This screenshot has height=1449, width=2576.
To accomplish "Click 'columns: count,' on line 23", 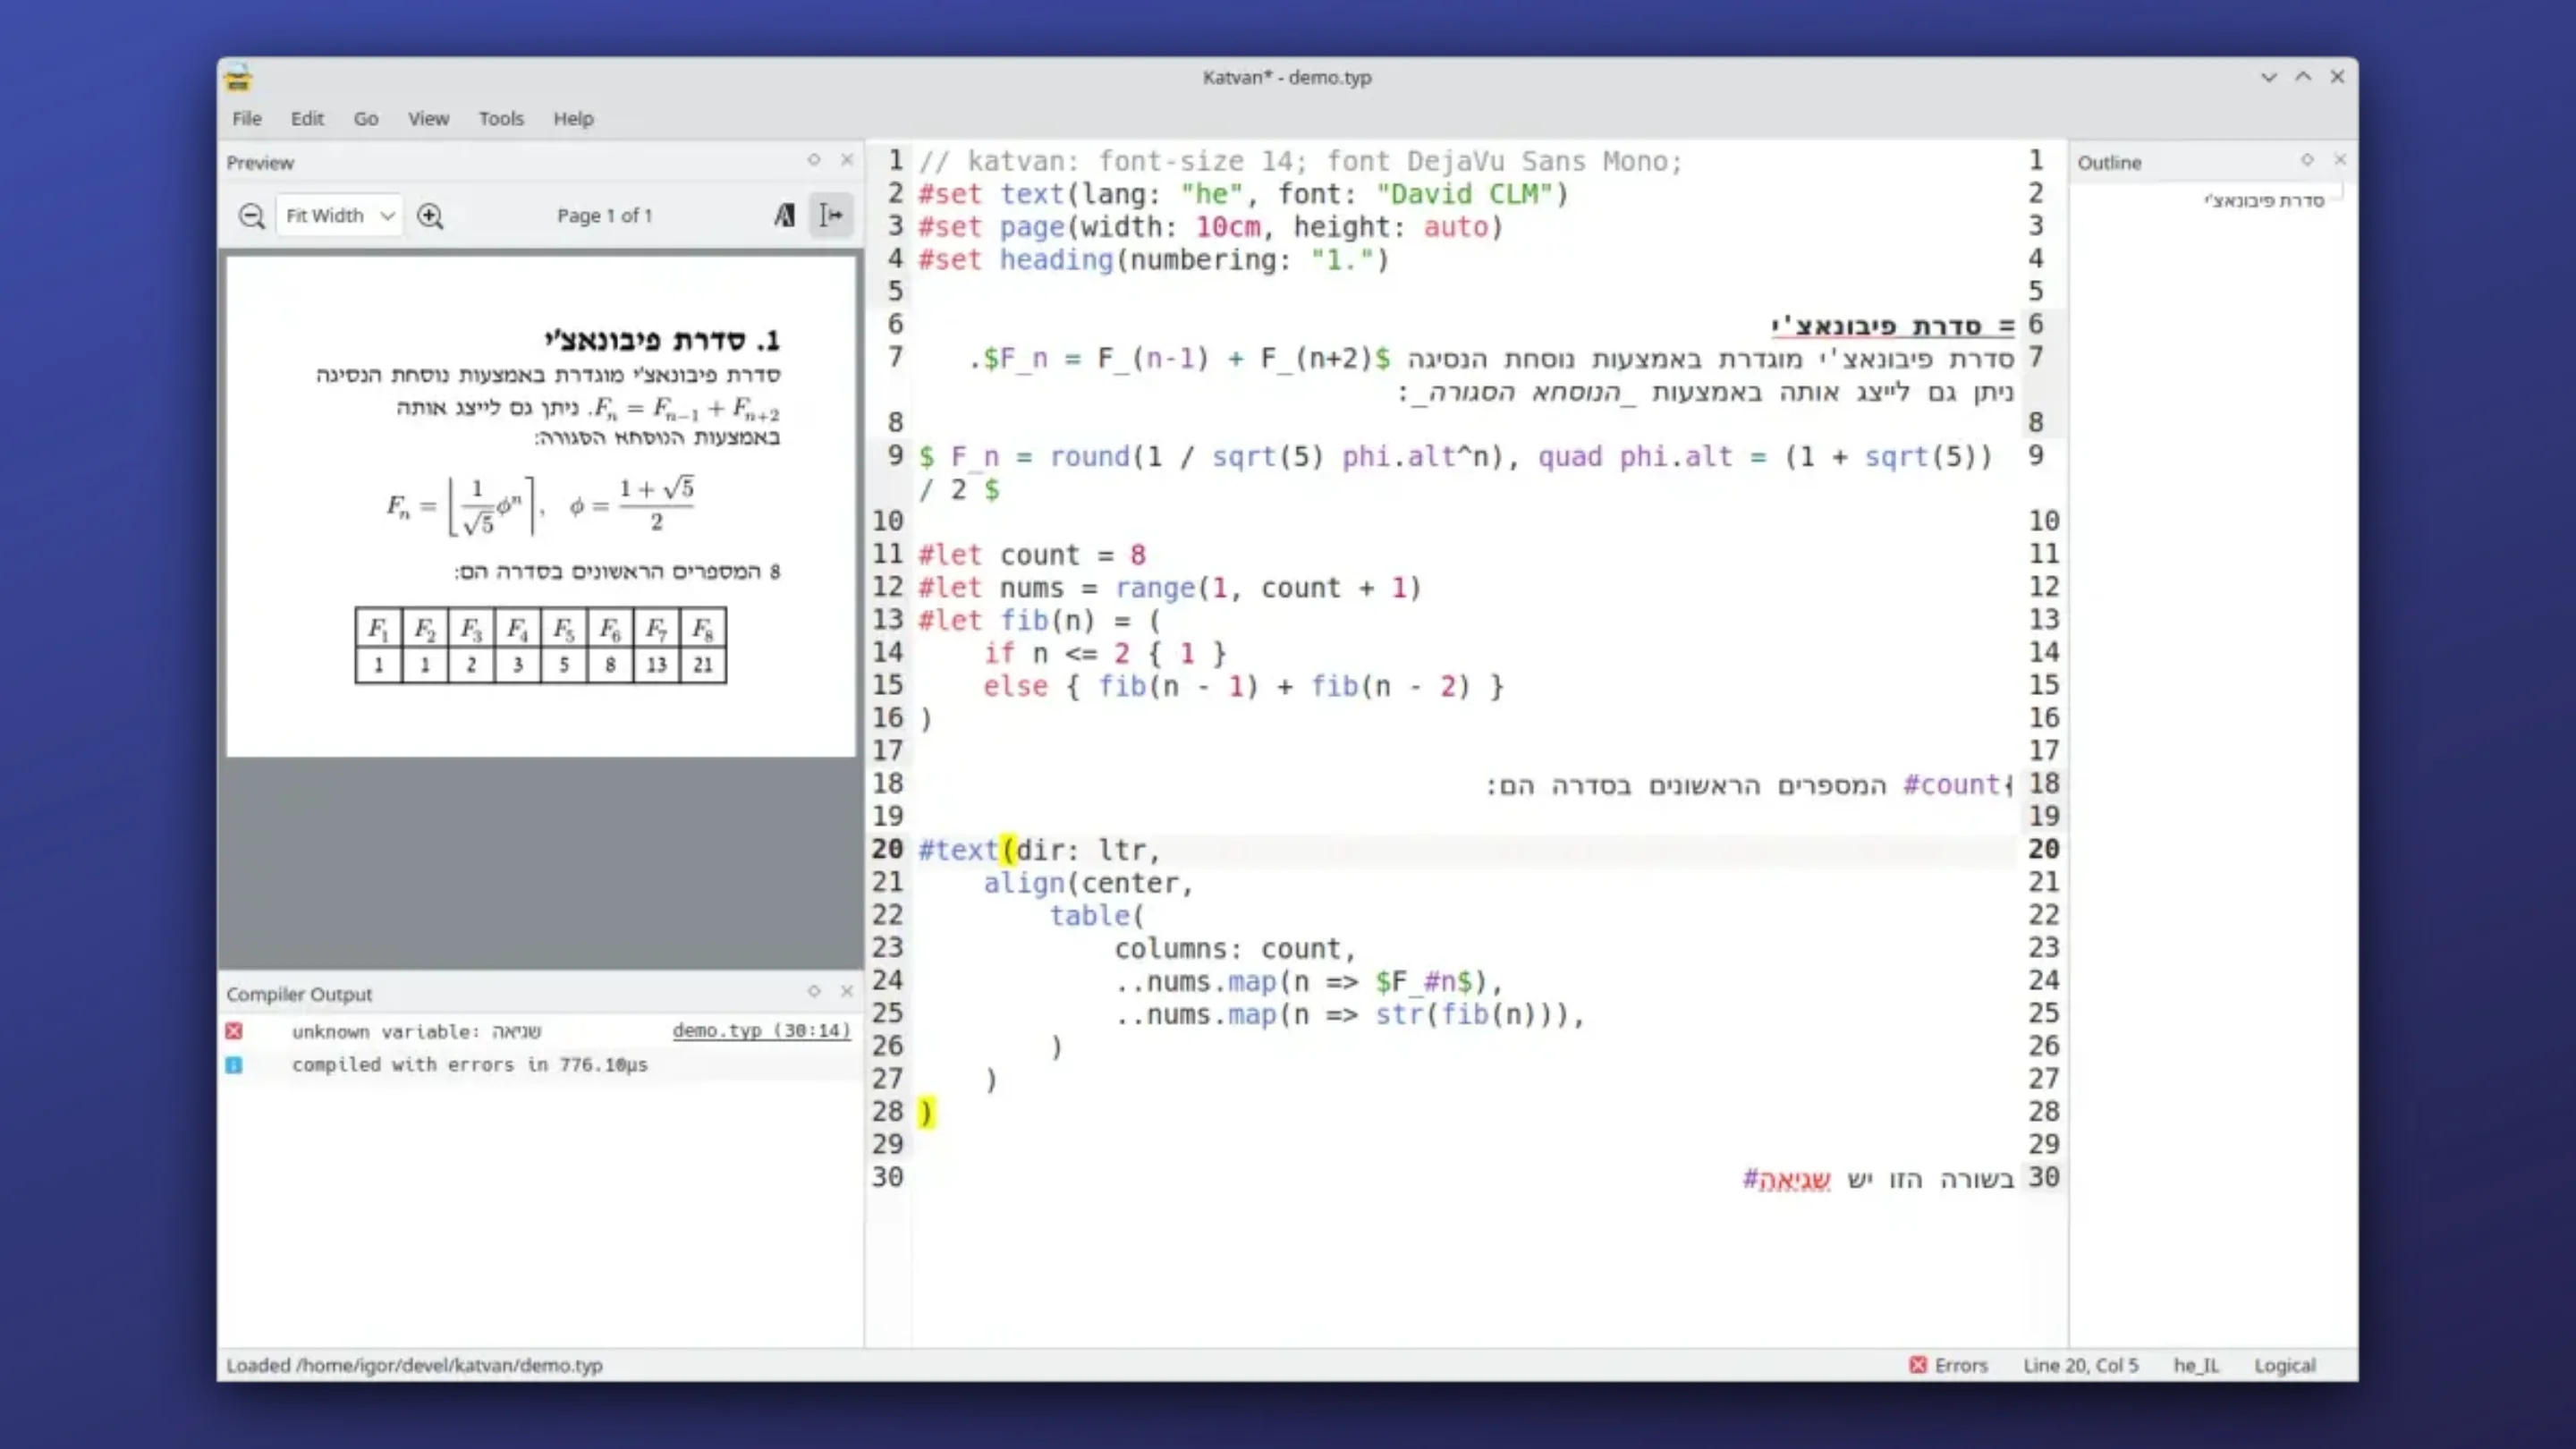I will click(1235, 949).
